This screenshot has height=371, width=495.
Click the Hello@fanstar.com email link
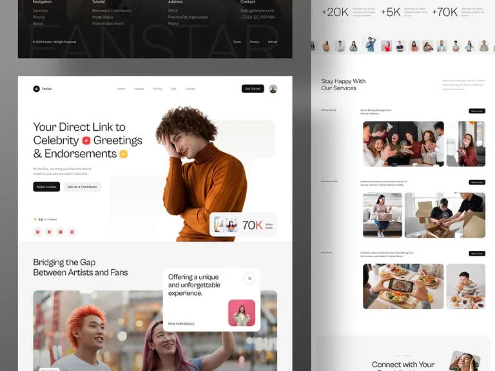257,11
